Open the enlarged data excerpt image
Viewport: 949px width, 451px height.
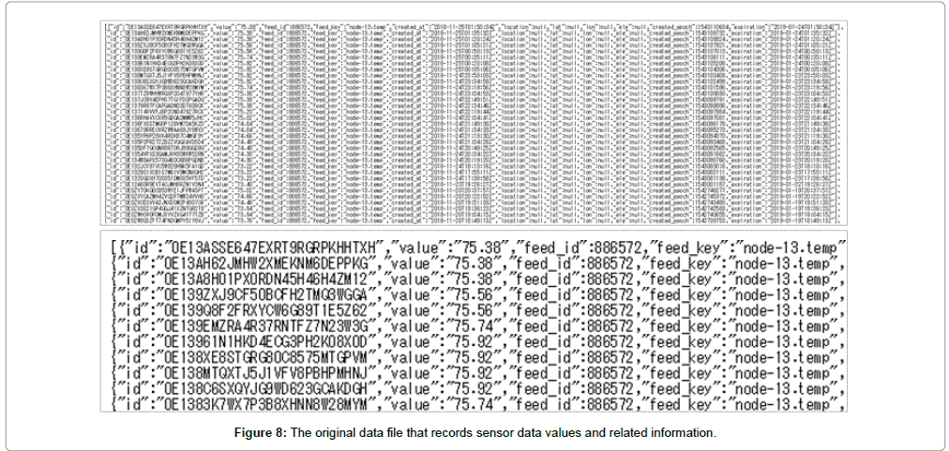(474, 321)
